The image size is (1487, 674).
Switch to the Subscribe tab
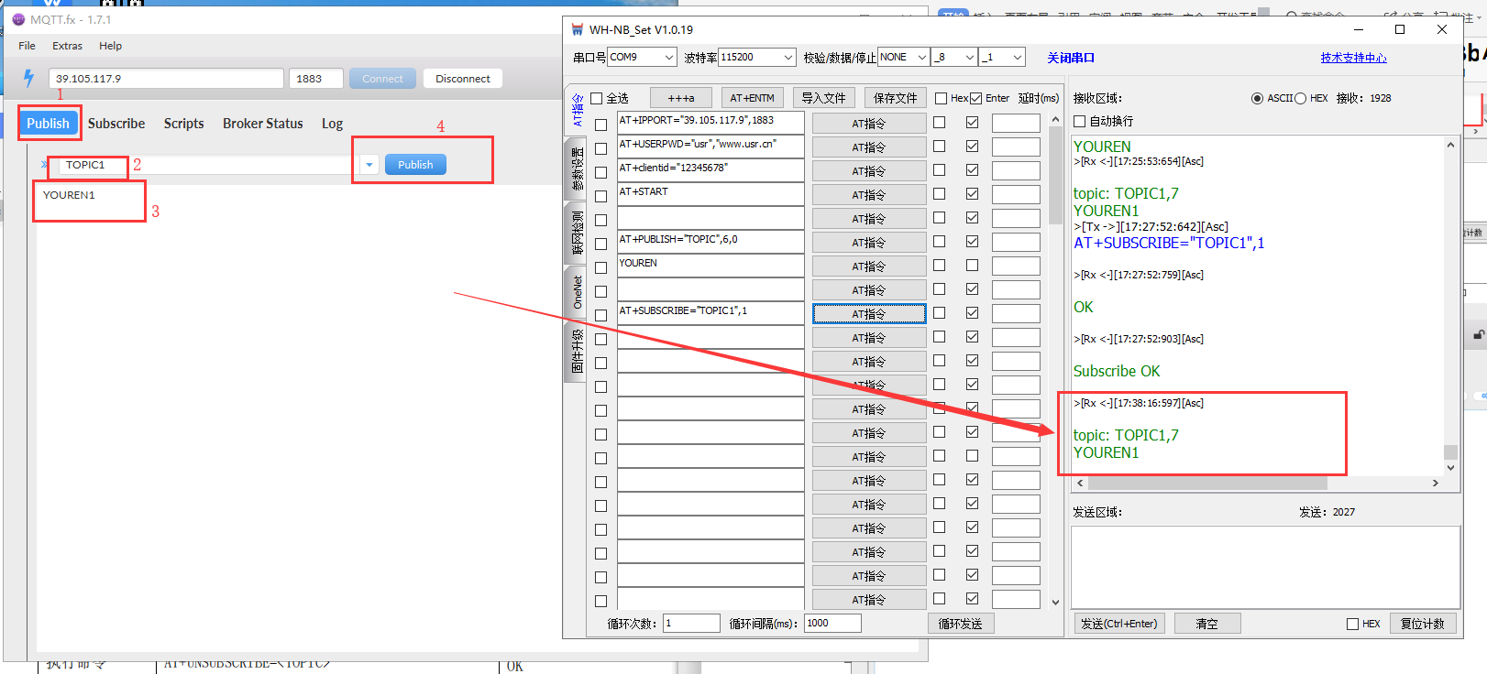point(116,124)
